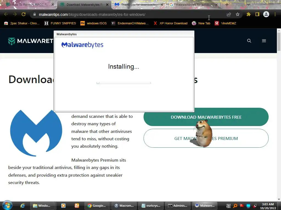Open the orange-and-white pinned taskbar icon
This screenshot has height=210, width=281.
point(77,206)
